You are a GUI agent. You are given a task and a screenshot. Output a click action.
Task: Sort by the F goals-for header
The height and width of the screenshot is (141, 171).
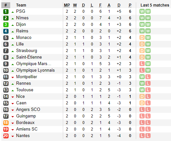pyautogui.click(x=100, y=5)
